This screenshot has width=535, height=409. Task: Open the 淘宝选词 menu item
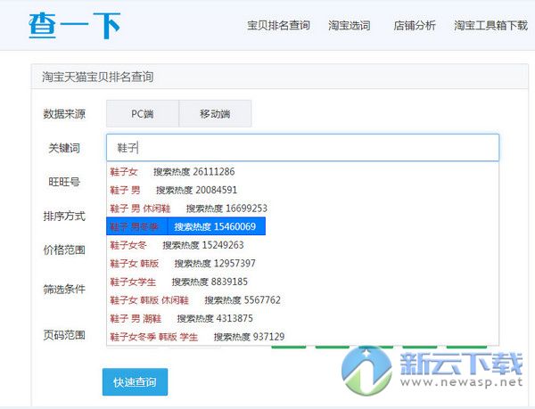[x=349, y=25]
